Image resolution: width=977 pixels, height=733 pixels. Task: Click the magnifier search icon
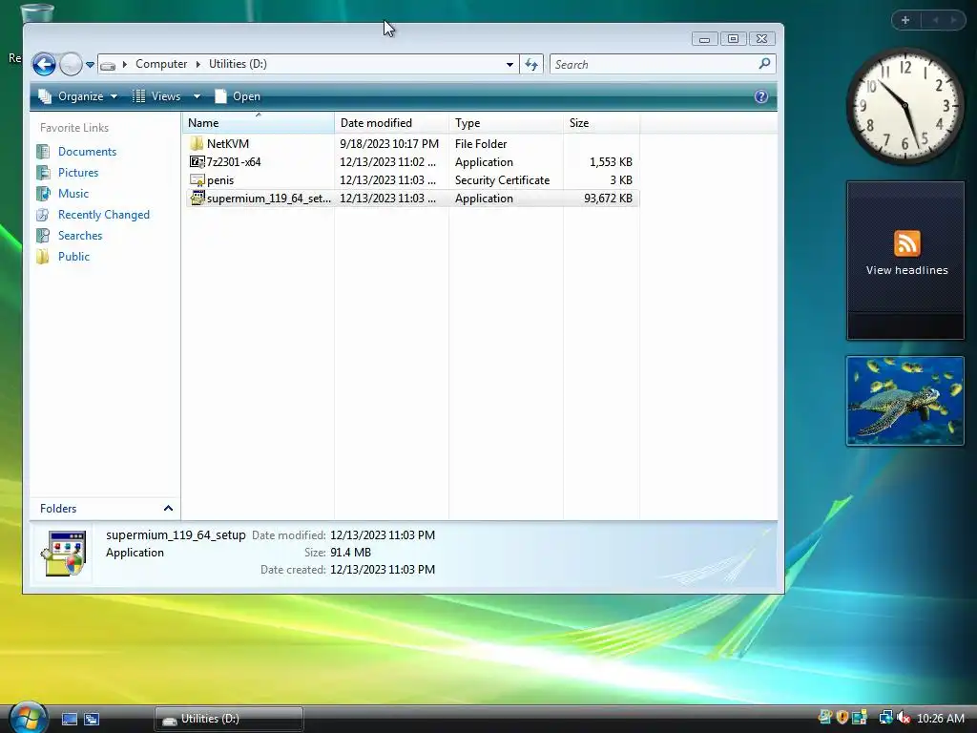pos(764,64)
